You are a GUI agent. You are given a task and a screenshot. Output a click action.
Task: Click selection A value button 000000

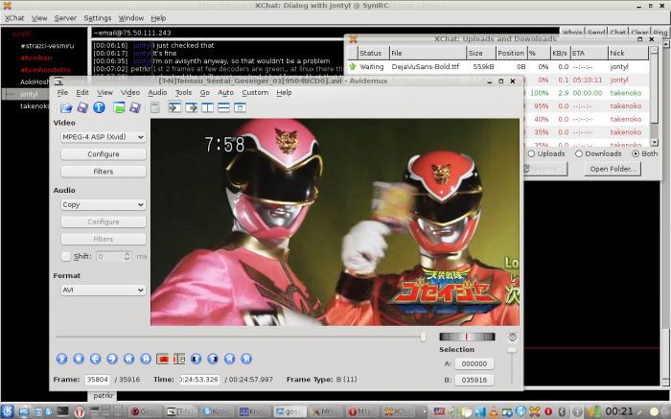click(474, 363)
